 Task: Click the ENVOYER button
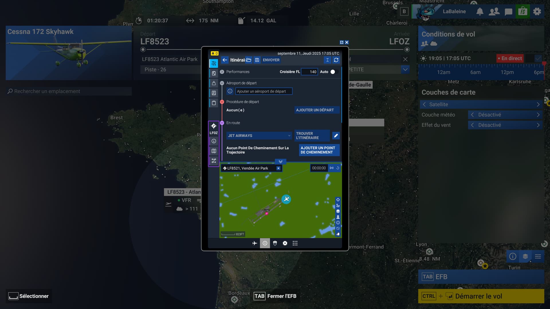[271, 60]
